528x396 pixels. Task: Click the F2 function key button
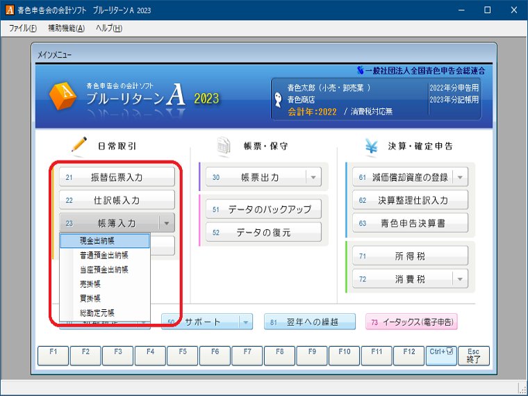click(85, 356)
